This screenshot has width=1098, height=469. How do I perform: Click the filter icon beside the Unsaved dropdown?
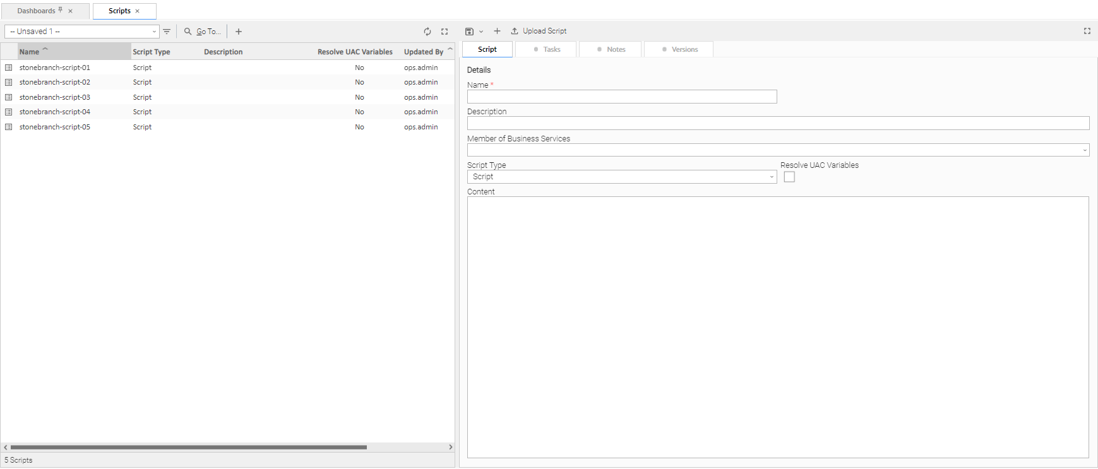point(167,32)
